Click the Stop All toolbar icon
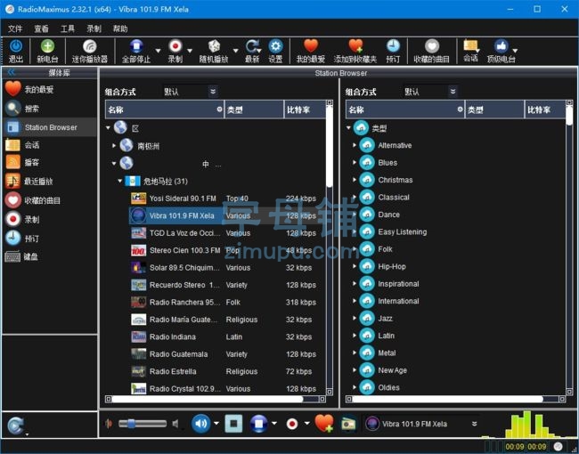The image size is (579, 454). click(136, 46)
